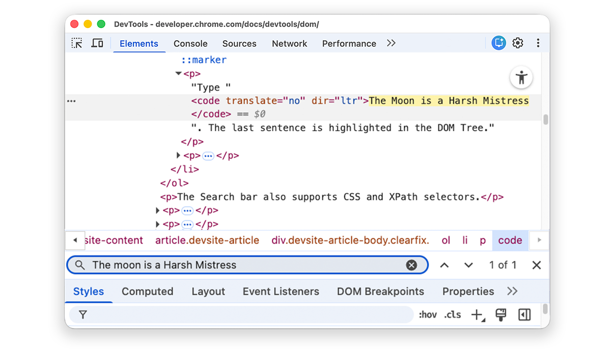
Task: Expand the collapsed li paragraph node
Action: point(178,156)
